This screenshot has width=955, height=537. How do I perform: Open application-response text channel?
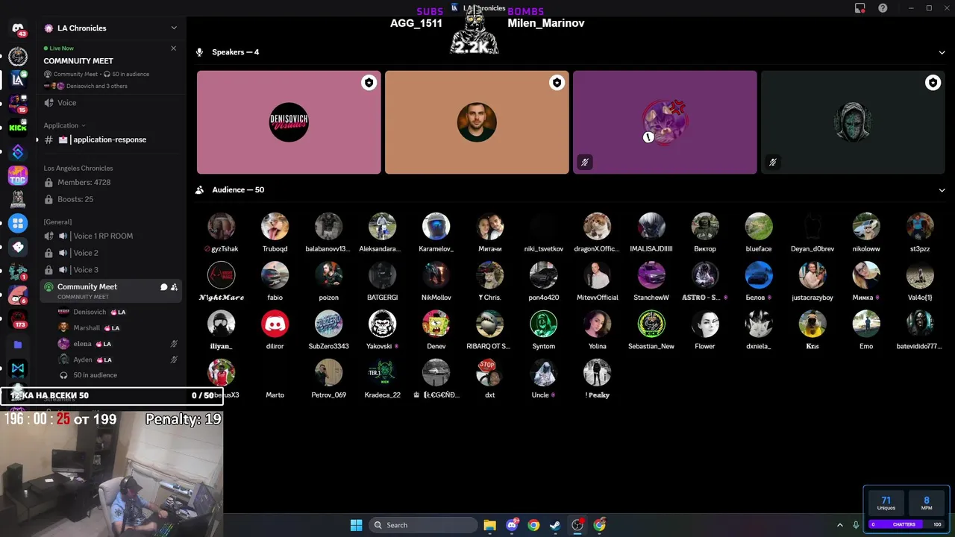point(109,139)
